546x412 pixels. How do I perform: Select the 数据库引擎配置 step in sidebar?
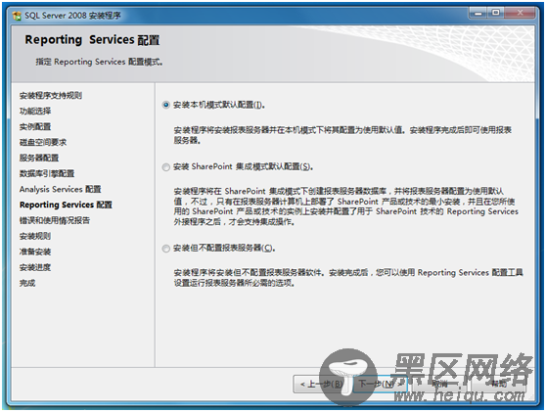(47, 174)
